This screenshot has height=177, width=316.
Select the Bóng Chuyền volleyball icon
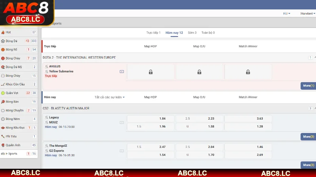coord(3,111)
